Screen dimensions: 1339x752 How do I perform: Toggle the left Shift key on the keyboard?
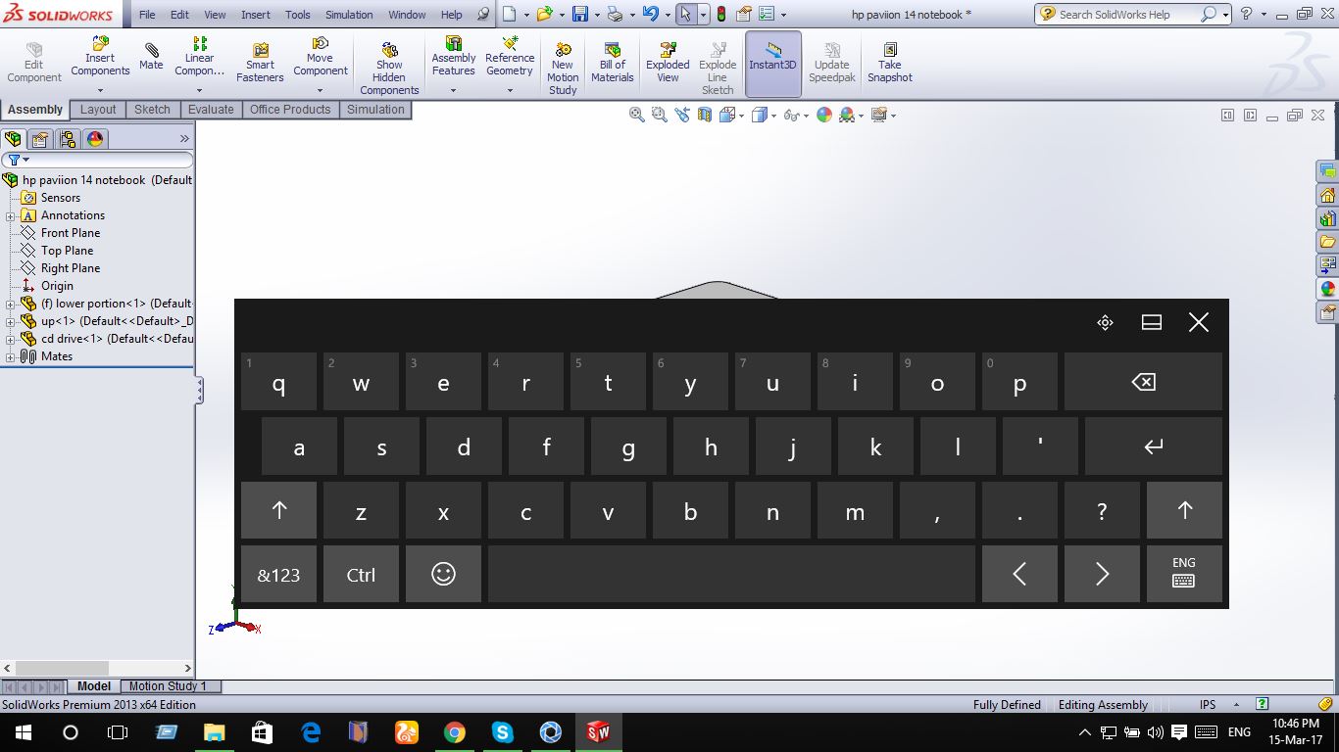coord(279,510)
